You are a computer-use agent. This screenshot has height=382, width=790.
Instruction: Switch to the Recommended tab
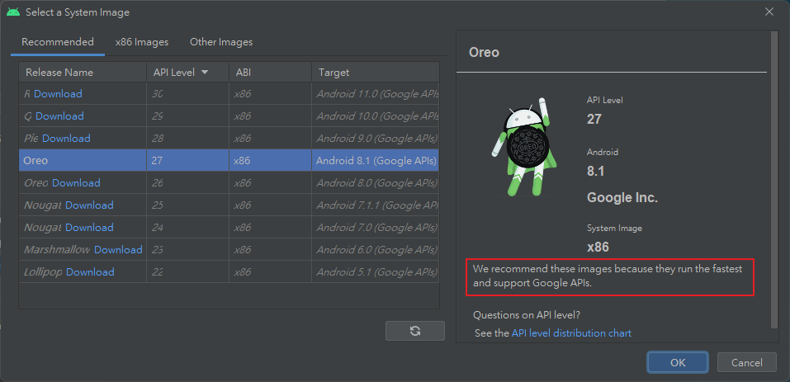pyautogui.click(x=58, y=42)
